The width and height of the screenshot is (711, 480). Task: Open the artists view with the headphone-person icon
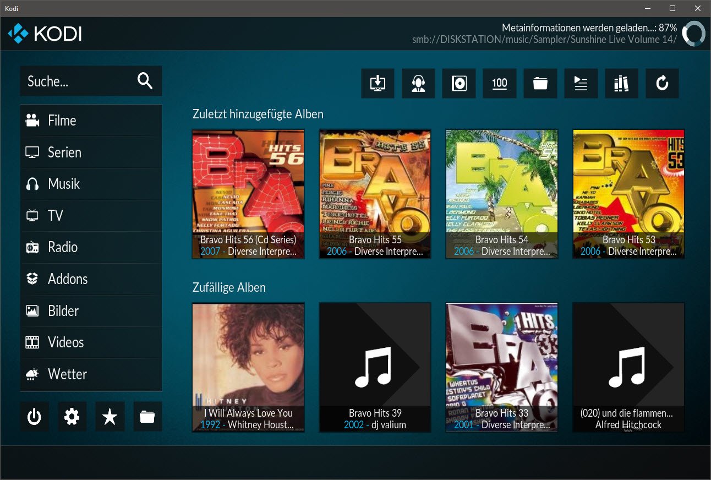[x=418, y=83]
